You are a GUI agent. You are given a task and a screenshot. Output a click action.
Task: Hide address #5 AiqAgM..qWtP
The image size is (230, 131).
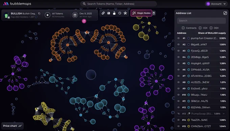click(x=179, y=63)
